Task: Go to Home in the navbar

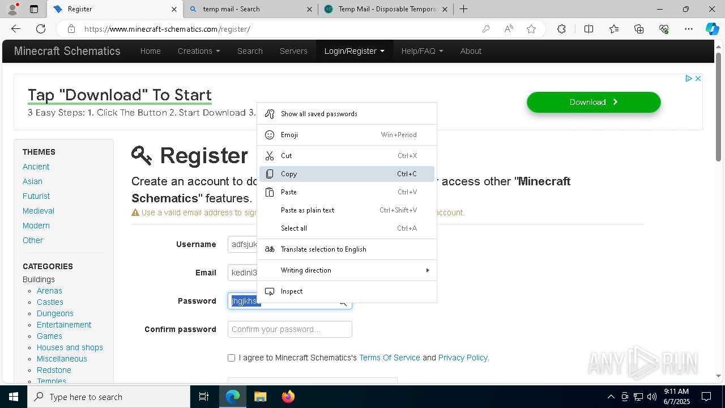Action: coord(150,51)
